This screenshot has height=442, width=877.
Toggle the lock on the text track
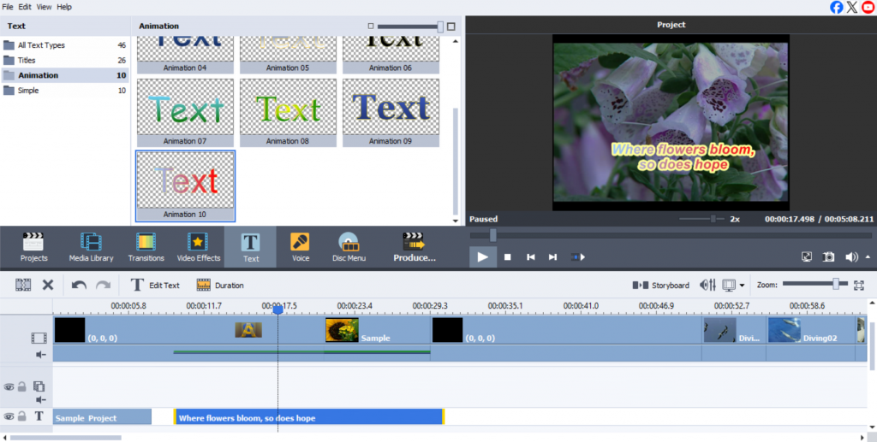[x=22, y=416]
